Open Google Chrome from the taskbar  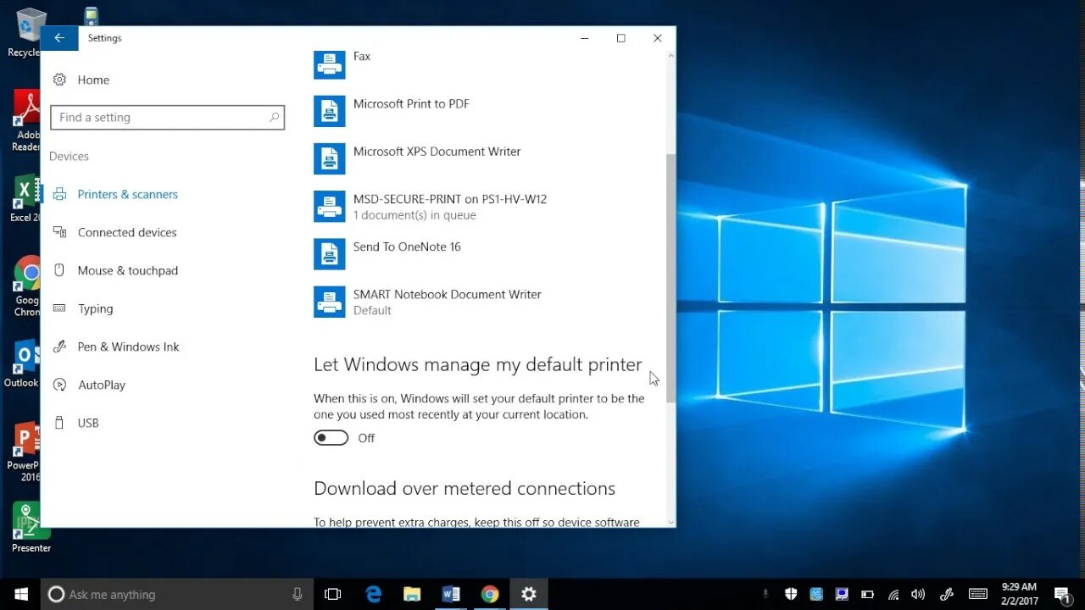tap(490, 594)
